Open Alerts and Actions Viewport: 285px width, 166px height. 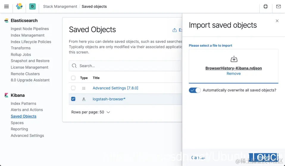pyautogui.click(x=27, y=110)
